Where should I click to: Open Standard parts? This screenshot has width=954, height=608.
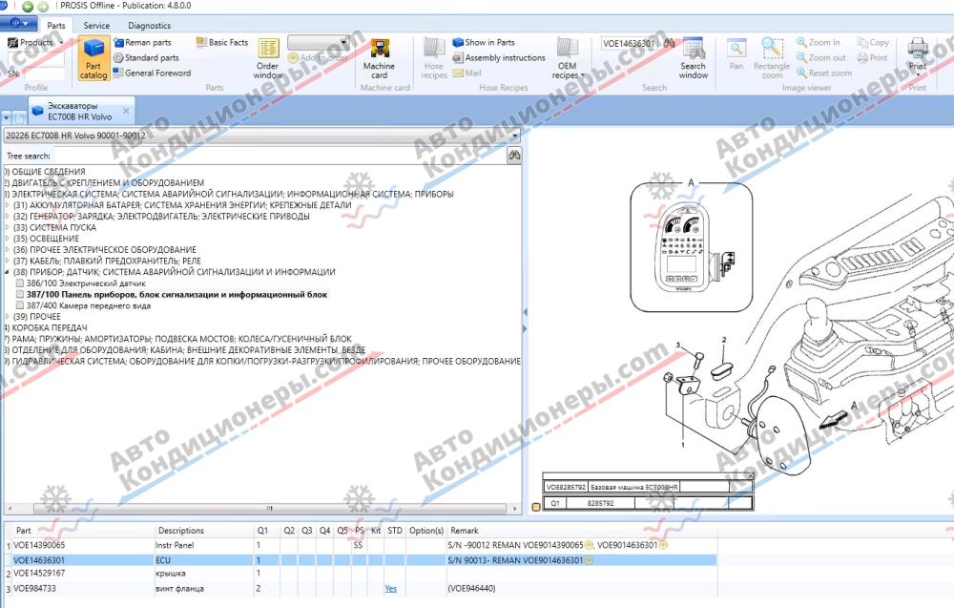point(146,58)
